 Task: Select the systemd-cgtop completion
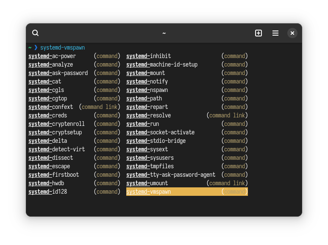[48, 98]
